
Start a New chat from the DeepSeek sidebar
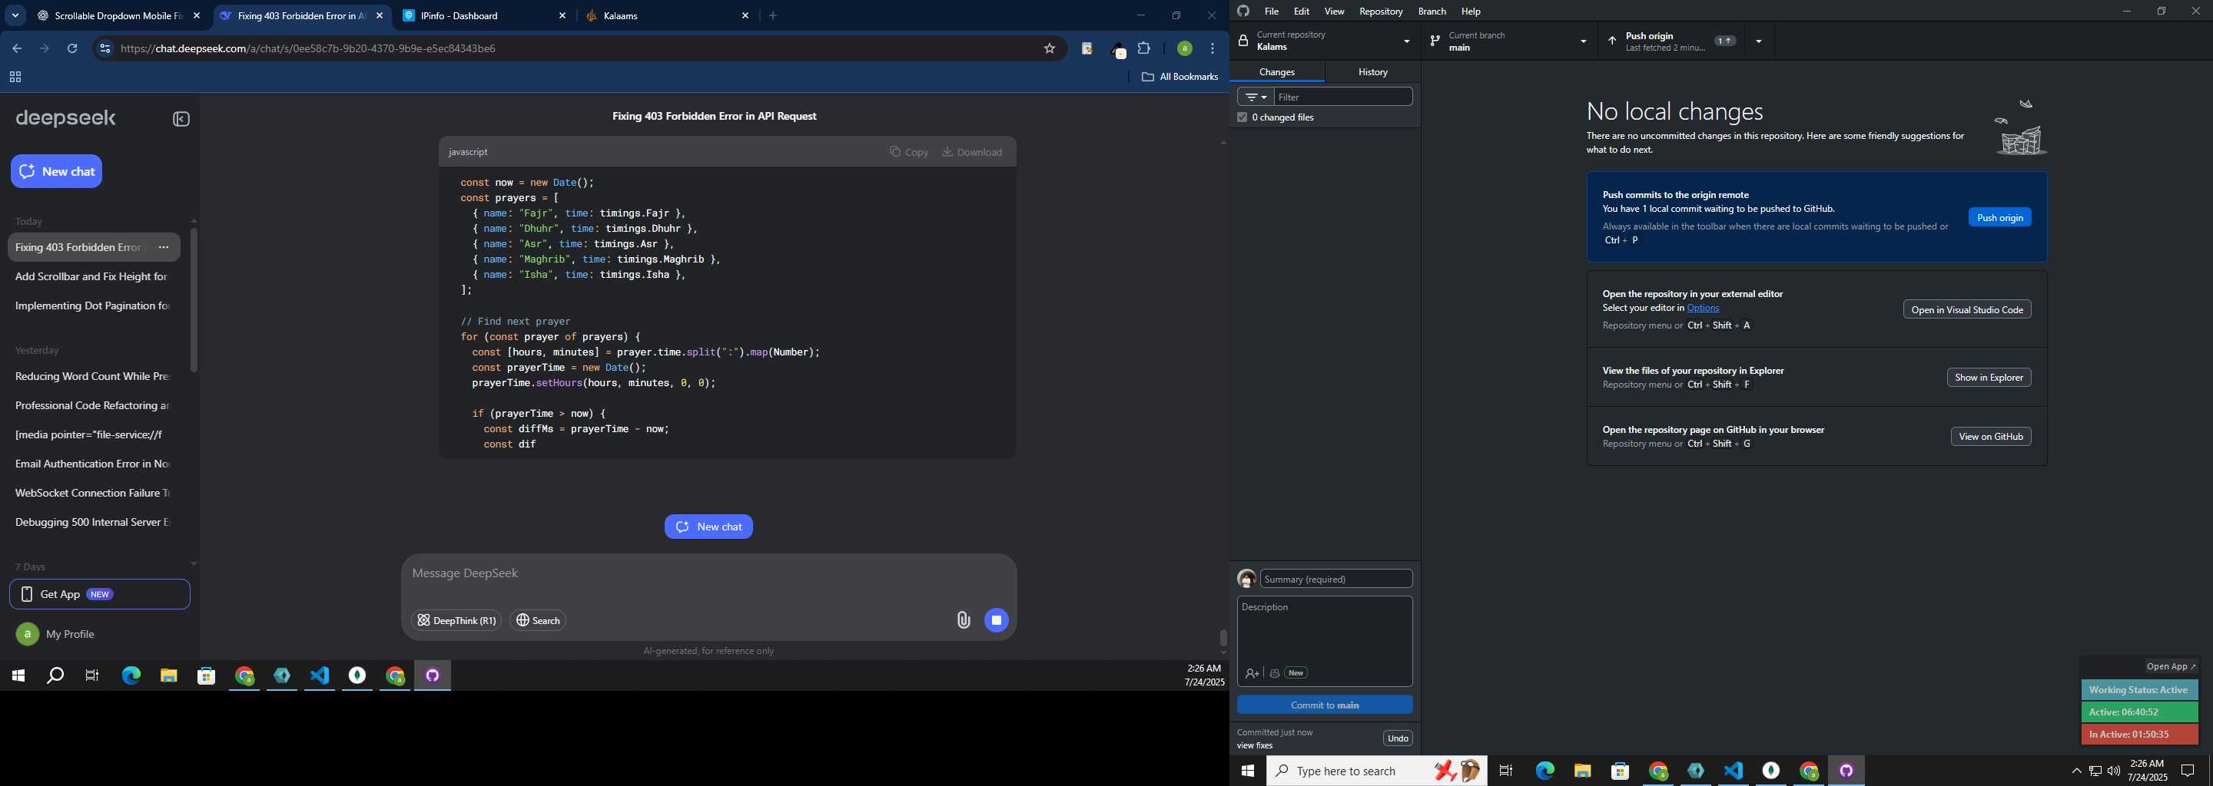[57, 172]
